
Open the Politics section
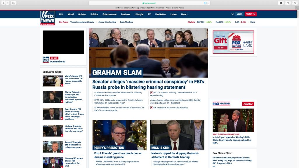(x=94, y=14)
